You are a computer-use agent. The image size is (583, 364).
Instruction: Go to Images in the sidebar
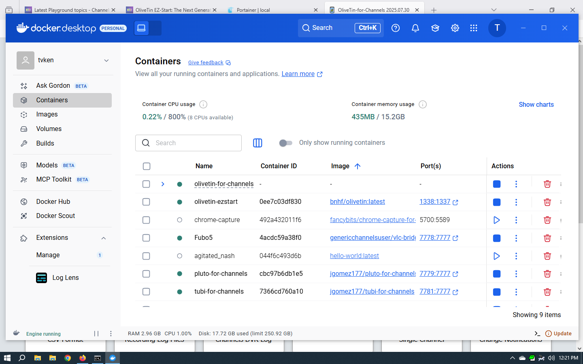click(47, 114)
